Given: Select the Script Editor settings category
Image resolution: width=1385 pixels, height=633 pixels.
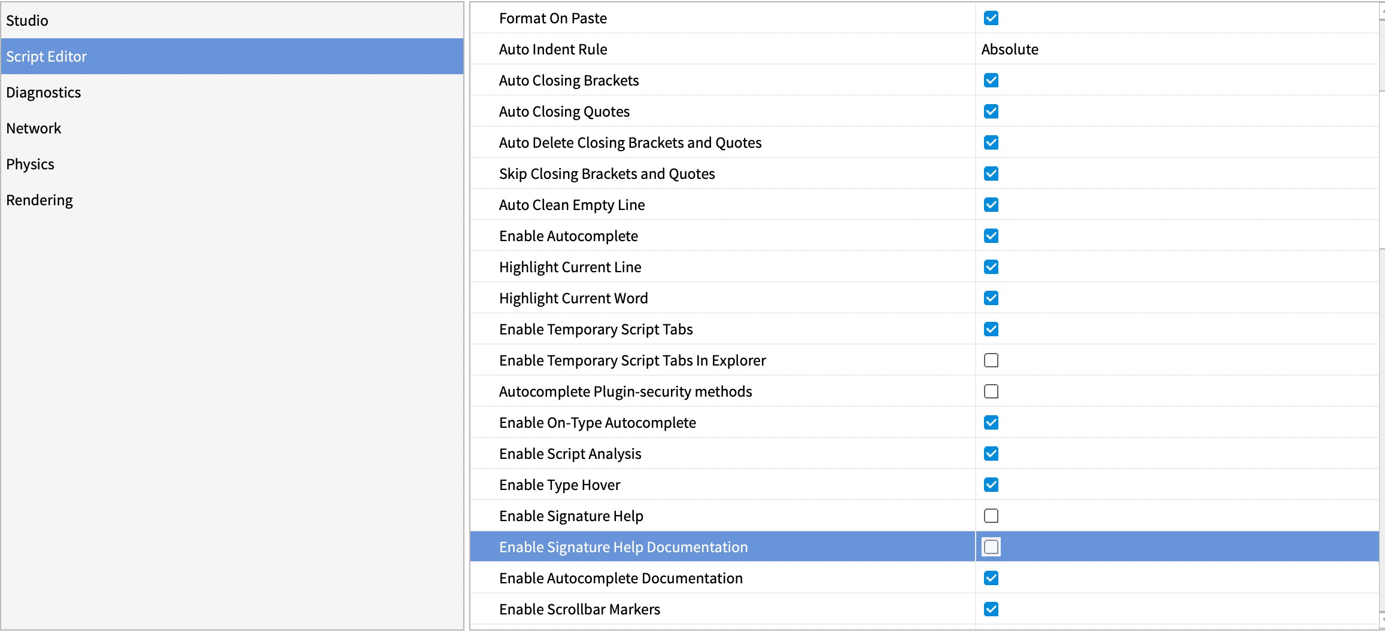Looking at the screenshot, I should (47, 56).
